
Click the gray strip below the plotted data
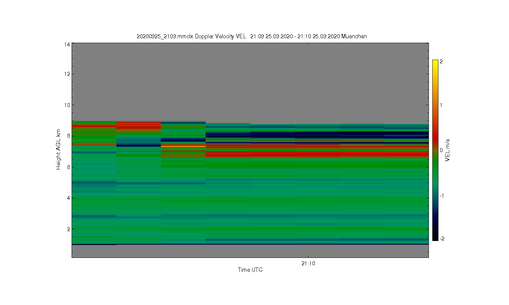click(x=250, y=251)
